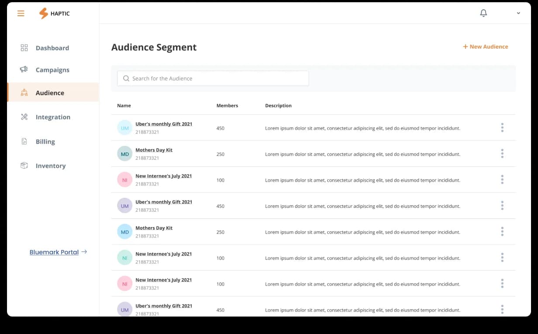Open Mothers Day Kit beside gray-teal MD avatar
This screenshot has height=334, width=538.
[154, 150]
